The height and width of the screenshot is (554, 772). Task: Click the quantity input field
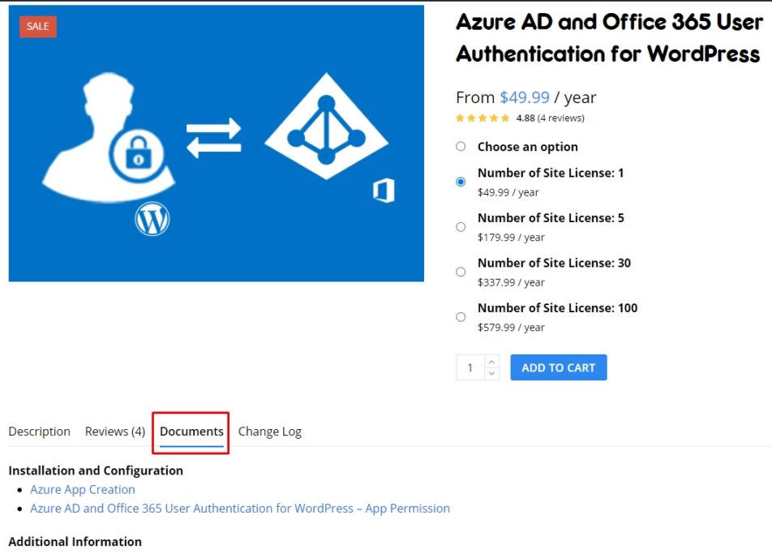click(470, 367)
